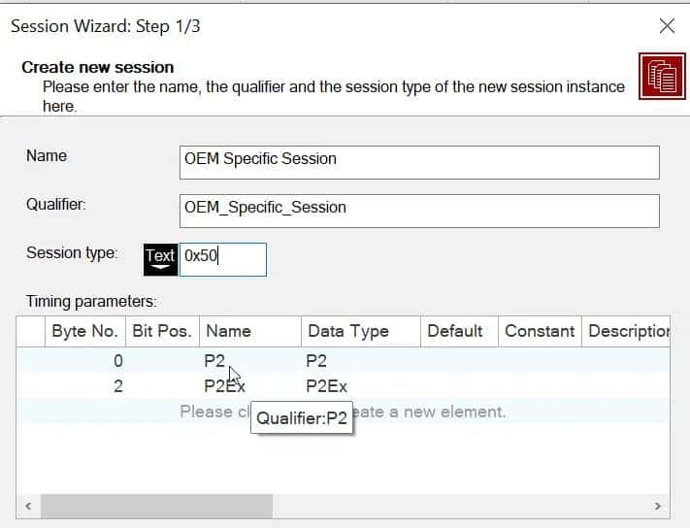
Task: Click the horizontal scrollbar thumb
Action: [x=156, y=506]
